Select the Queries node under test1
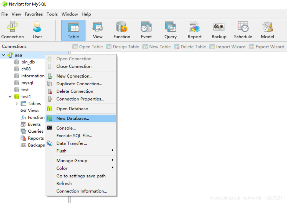The height and width of the screenshot is (203, 287). coord(35,131)
